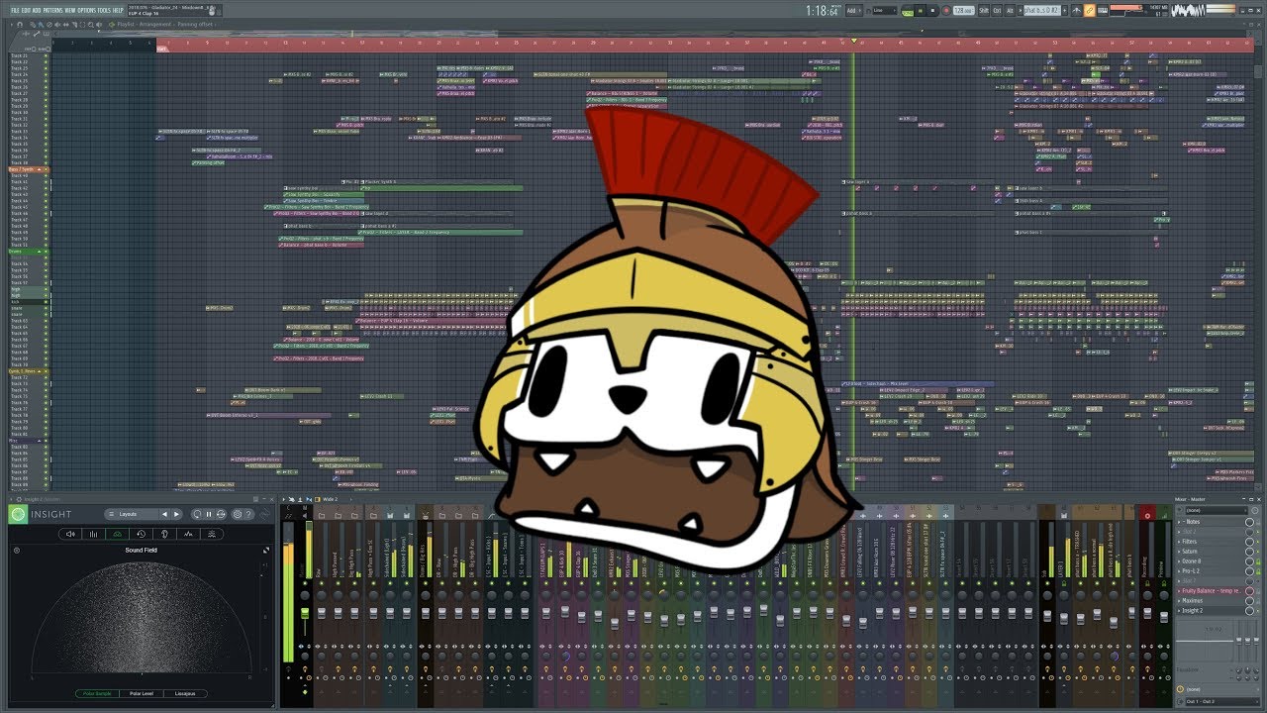Screen dimensions: 1267x713
Task: Open the piano keyboard icon in toolbar
Action: click(x=1103, y=10)
